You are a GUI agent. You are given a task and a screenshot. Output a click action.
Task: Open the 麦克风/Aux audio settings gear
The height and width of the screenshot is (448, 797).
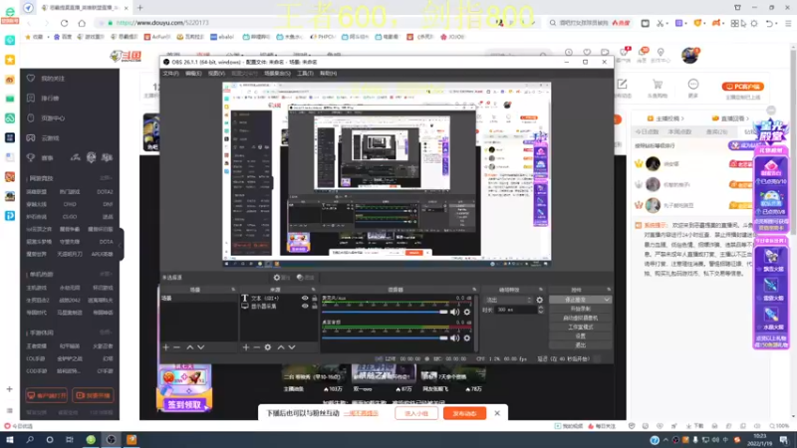point(466,312)
